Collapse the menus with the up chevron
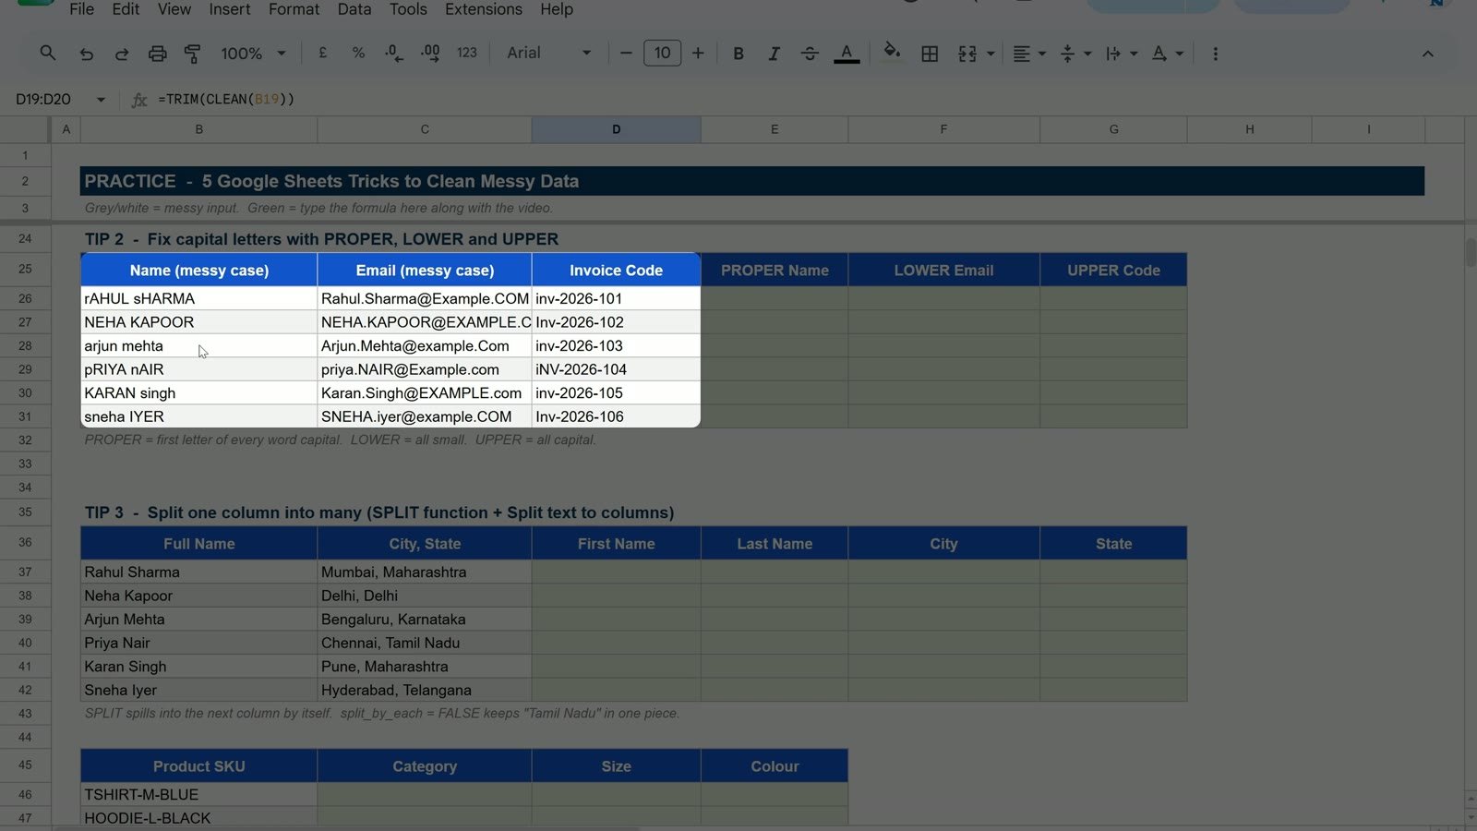Image resolution: width=1477 pixels, height=831 pixels. 1427,54
